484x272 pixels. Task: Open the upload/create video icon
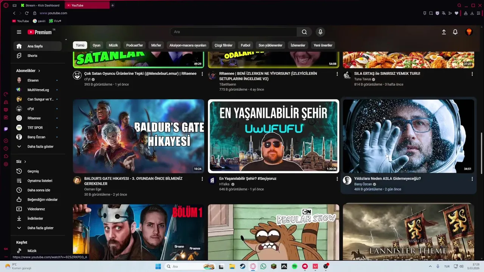point(444,32)
